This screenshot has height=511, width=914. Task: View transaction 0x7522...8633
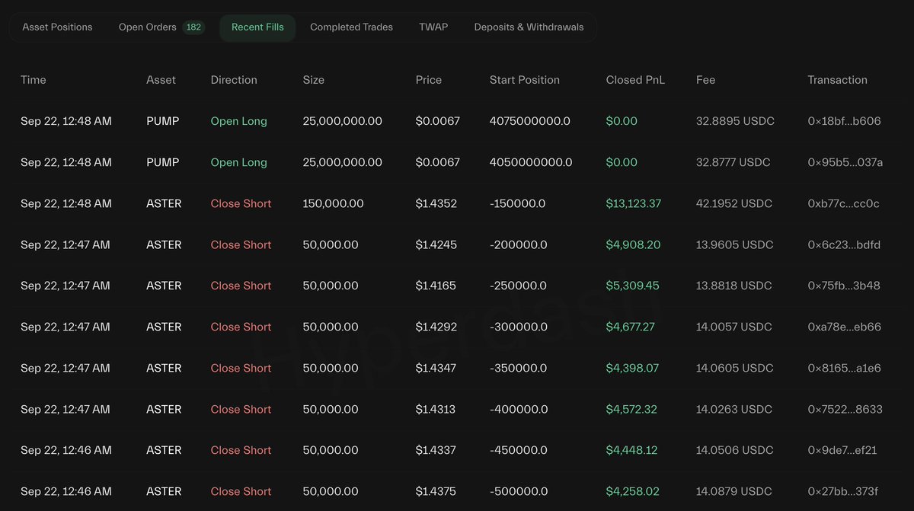tap(845, 409)
